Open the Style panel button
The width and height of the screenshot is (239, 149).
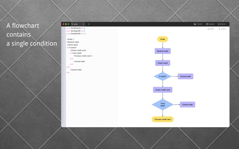(x=211, y=29)
